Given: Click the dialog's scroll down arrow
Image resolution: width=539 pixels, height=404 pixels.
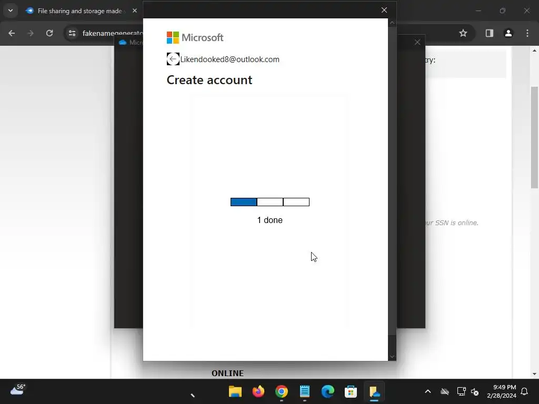Looking at the screenshot, I should click(392, 357).
